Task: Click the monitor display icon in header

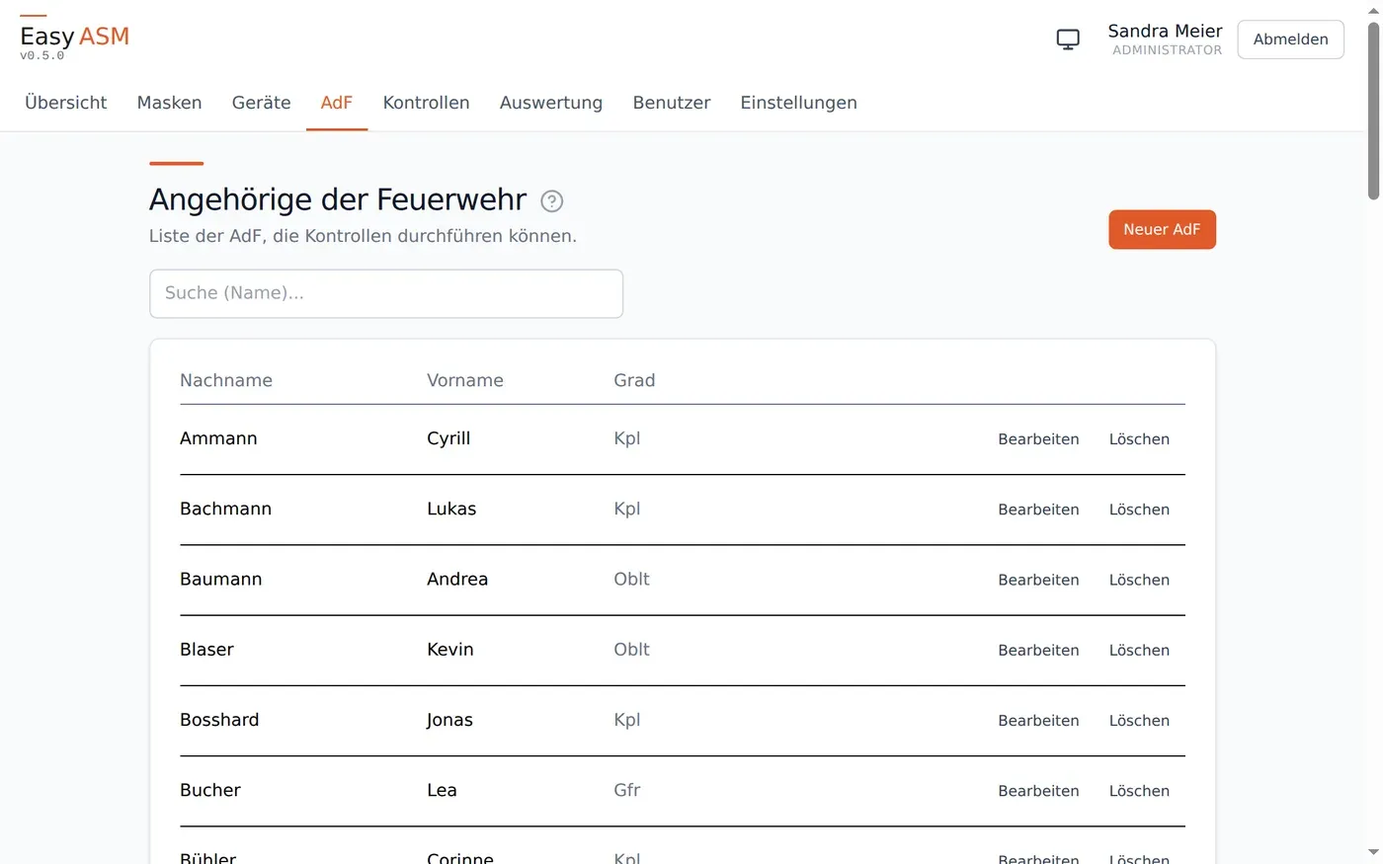Action: coord(1068,39)
